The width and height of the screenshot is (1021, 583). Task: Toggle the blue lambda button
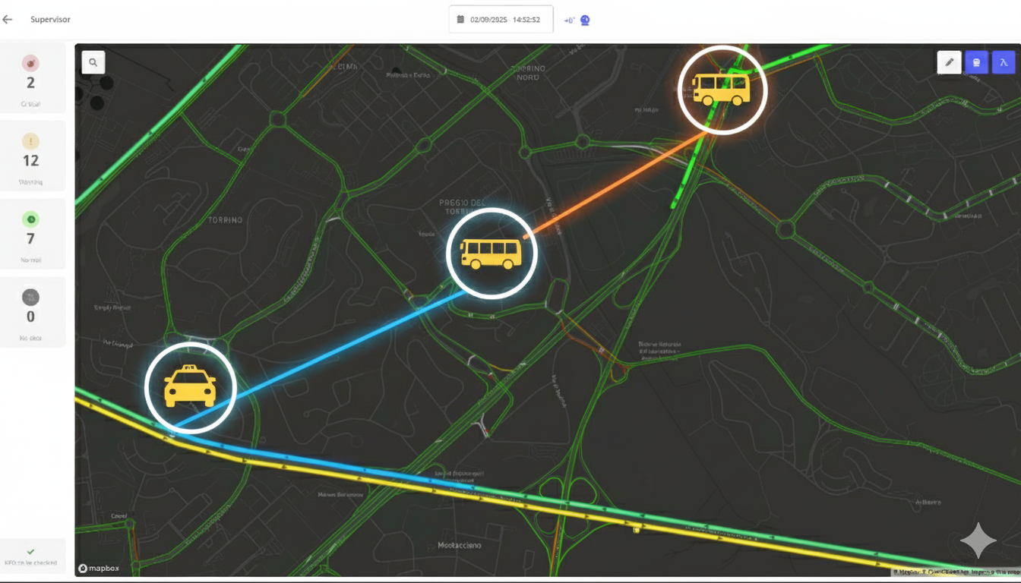point(1004,62)
